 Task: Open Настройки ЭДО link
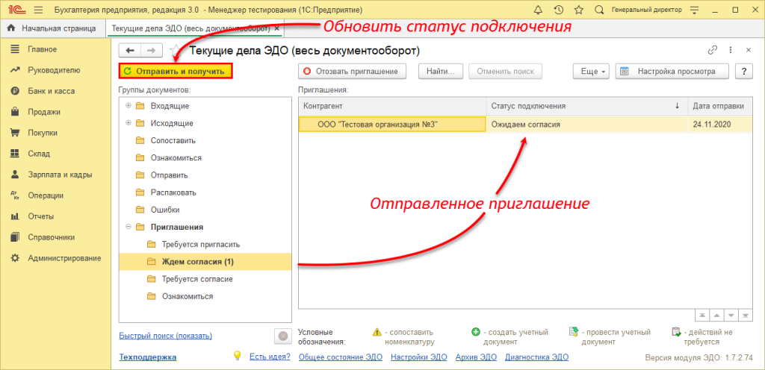[419, 357]
